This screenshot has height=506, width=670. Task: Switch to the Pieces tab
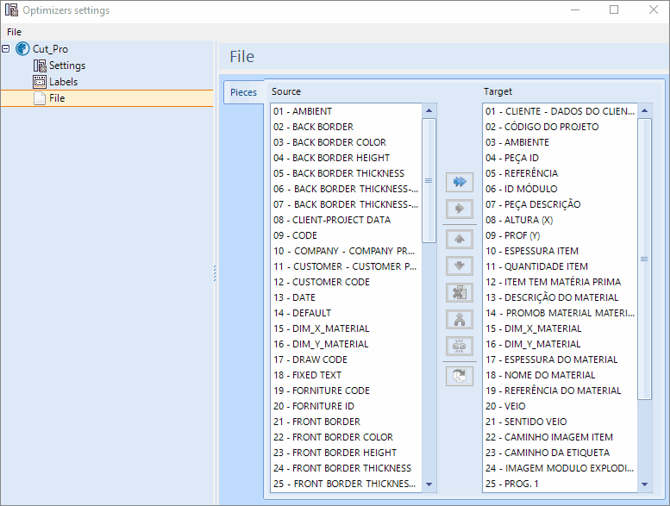pyautogui.click(x=243, y=92)
